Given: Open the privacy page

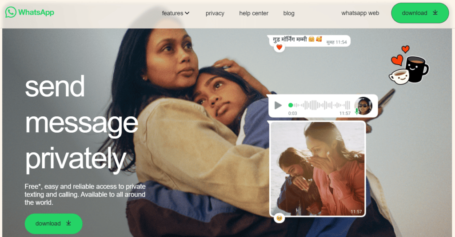Looking at the screenshot, I should (215, 13).
